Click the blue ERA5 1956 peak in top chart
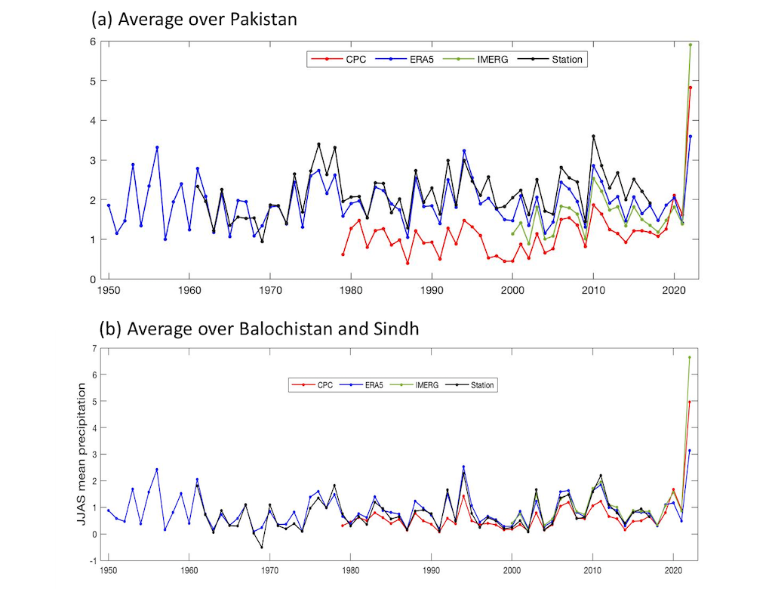Screen dimensions: 772x589 157,147
